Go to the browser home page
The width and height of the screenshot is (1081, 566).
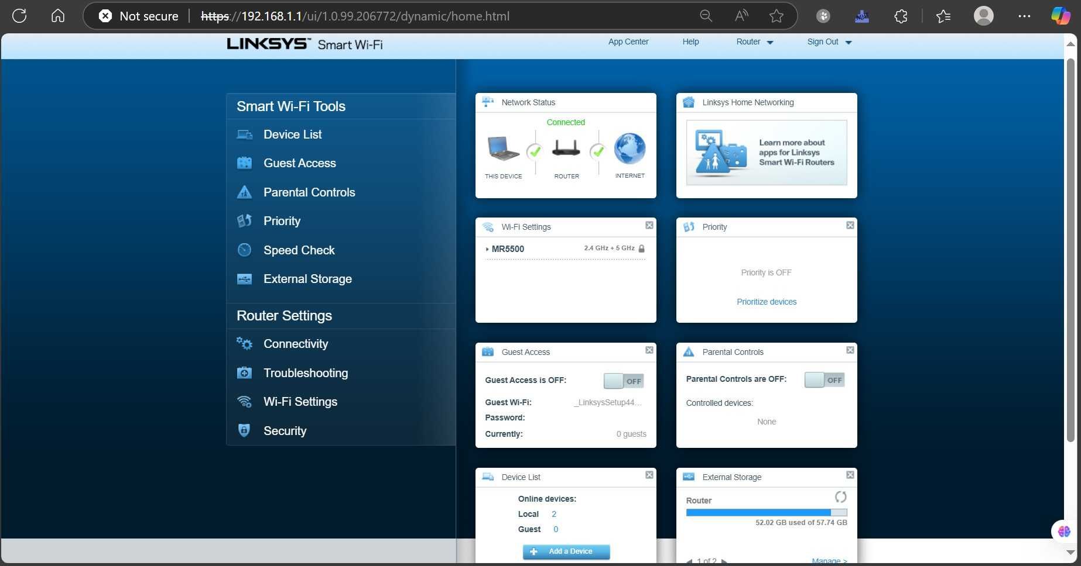(x=58, y=16)
